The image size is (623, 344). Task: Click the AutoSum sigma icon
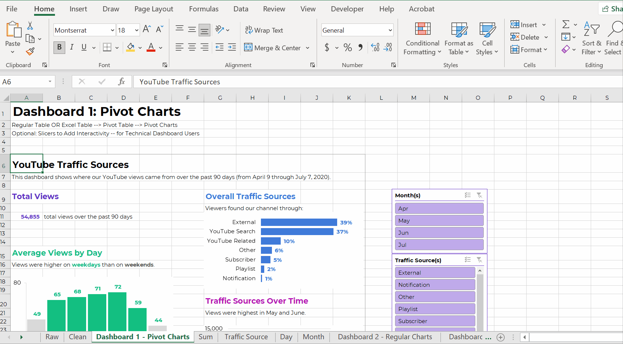tap(566, 25)
